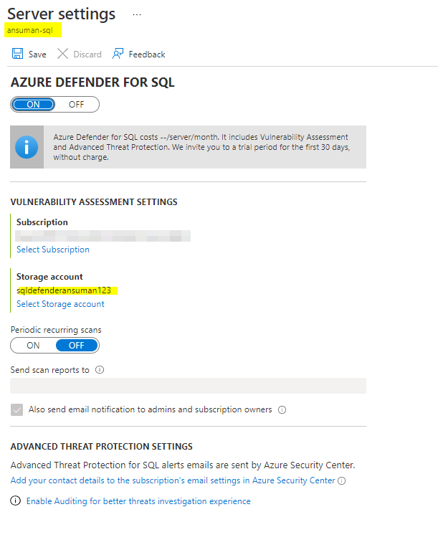Open Enable Auditing for better threats investigation link
This screenshot has width=438, height=550.
(138, 501)
